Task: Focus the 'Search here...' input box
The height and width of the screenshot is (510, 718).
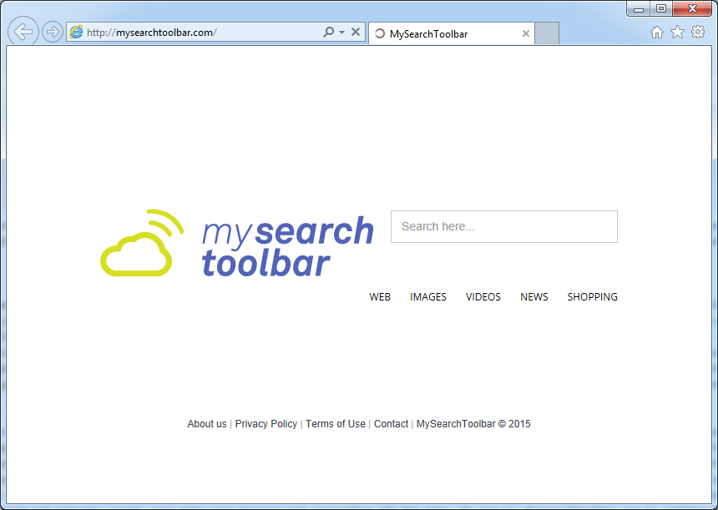Action: (503, 226)
